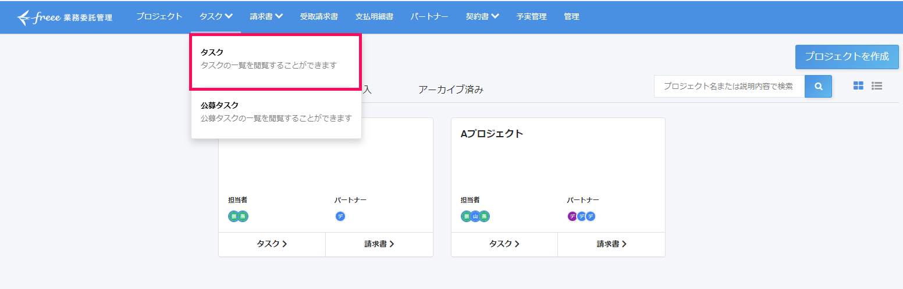Click パートナー label on Aプロジェクト card
The height and width of the screenshot is (289, 903).
[583, 200]
